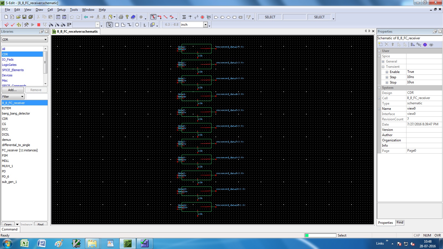Click the yellow question mark Help icon
The width and height of the screenshot is (443, 249).
(127, 17)
